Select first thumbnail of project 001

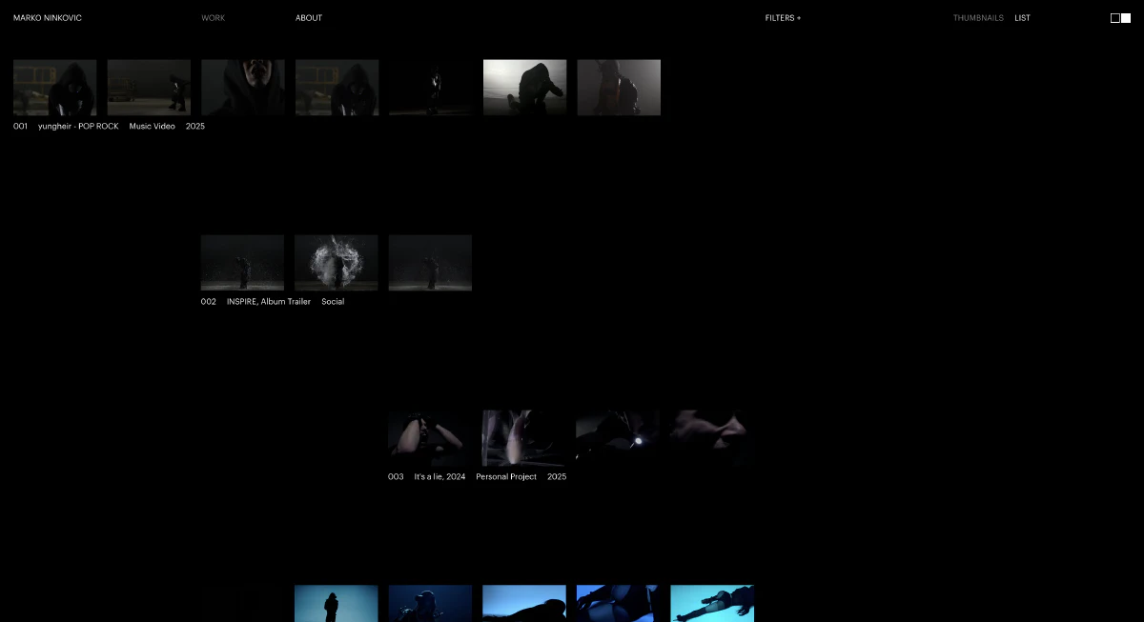pos(55,88)
